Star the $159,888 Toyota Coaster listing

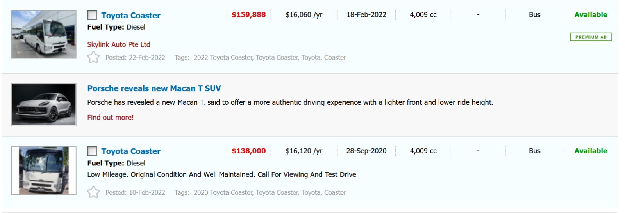coord(93,58)
